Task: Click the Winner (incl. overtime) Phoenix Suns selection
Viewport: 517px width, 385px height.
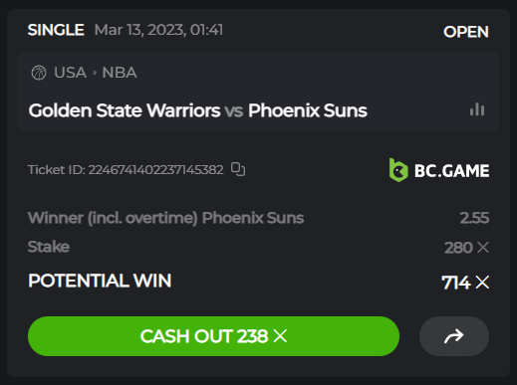Action: pyautogui.click(x=165, y=218)
